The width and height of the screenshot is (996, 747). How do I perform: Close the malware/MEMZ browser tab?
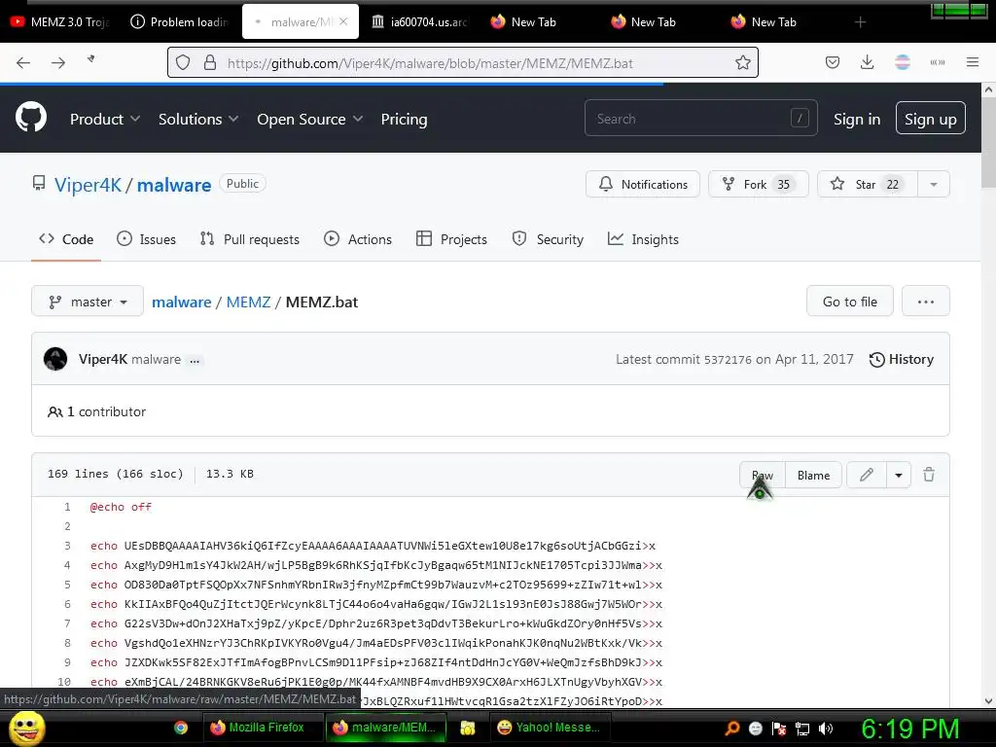pyautogui.click(x=343, y=21)
